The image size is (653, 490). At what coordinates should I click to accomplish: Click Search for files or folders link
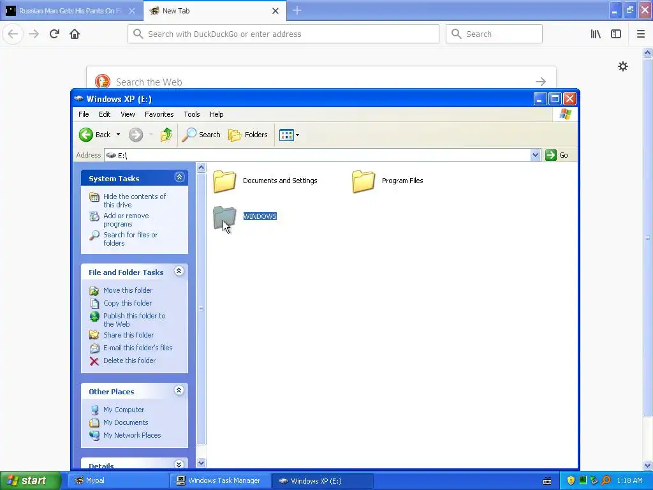130,239
